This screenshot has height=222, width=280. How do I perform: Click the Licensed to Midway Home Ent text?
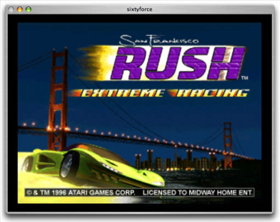[x=197, y=193]
